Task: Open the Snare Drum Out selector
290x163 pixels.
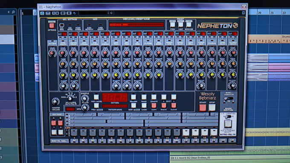Action: [75, 34]
